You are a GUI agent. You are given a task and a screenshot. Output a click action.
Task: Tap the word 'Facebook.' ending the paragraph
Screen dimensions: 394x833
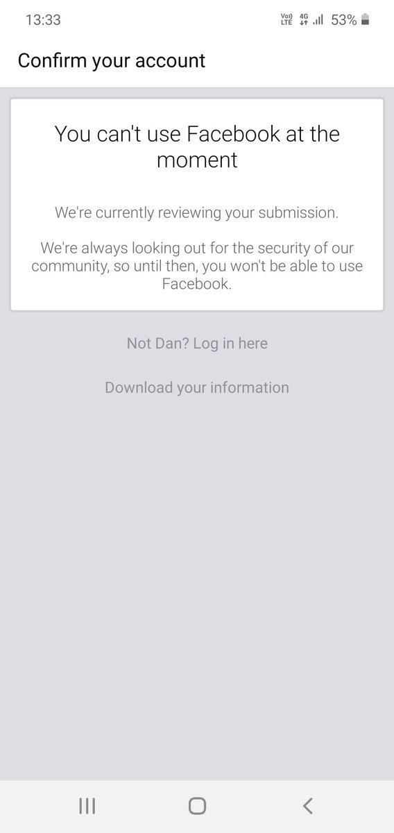[x=197, y=285]
